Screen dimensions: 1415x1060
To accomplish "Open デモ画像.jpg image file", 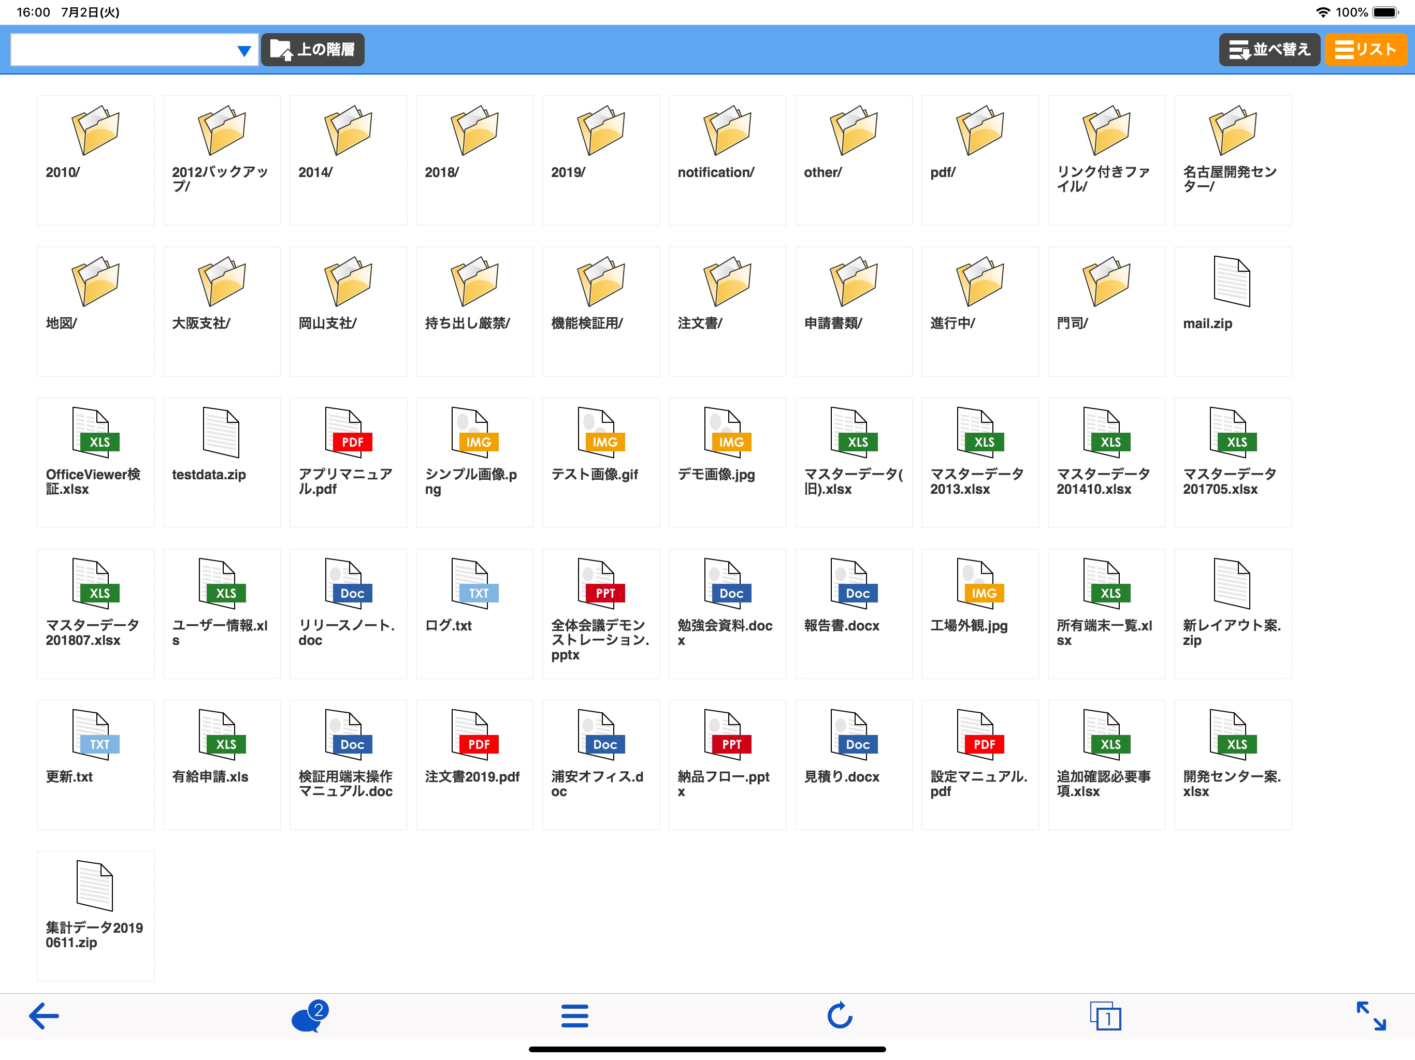I will coord(727,462).
